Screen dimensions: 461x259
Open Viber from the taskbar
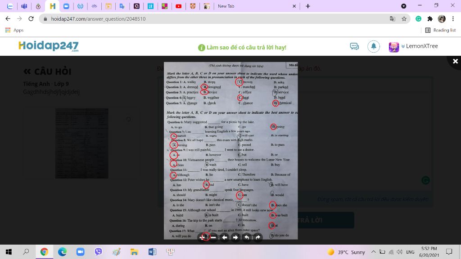(x=98, y=252)
